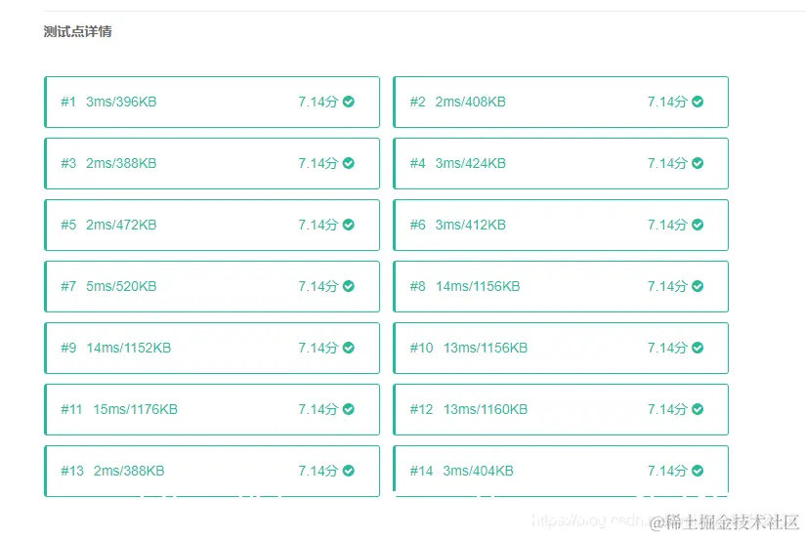Click the green checkmark icon on test #3

tap(349, 163)
